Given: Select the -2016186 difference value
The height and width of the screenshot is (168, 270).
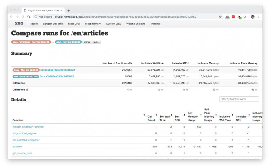Looking at the screenshot, I should pos(127,83).
